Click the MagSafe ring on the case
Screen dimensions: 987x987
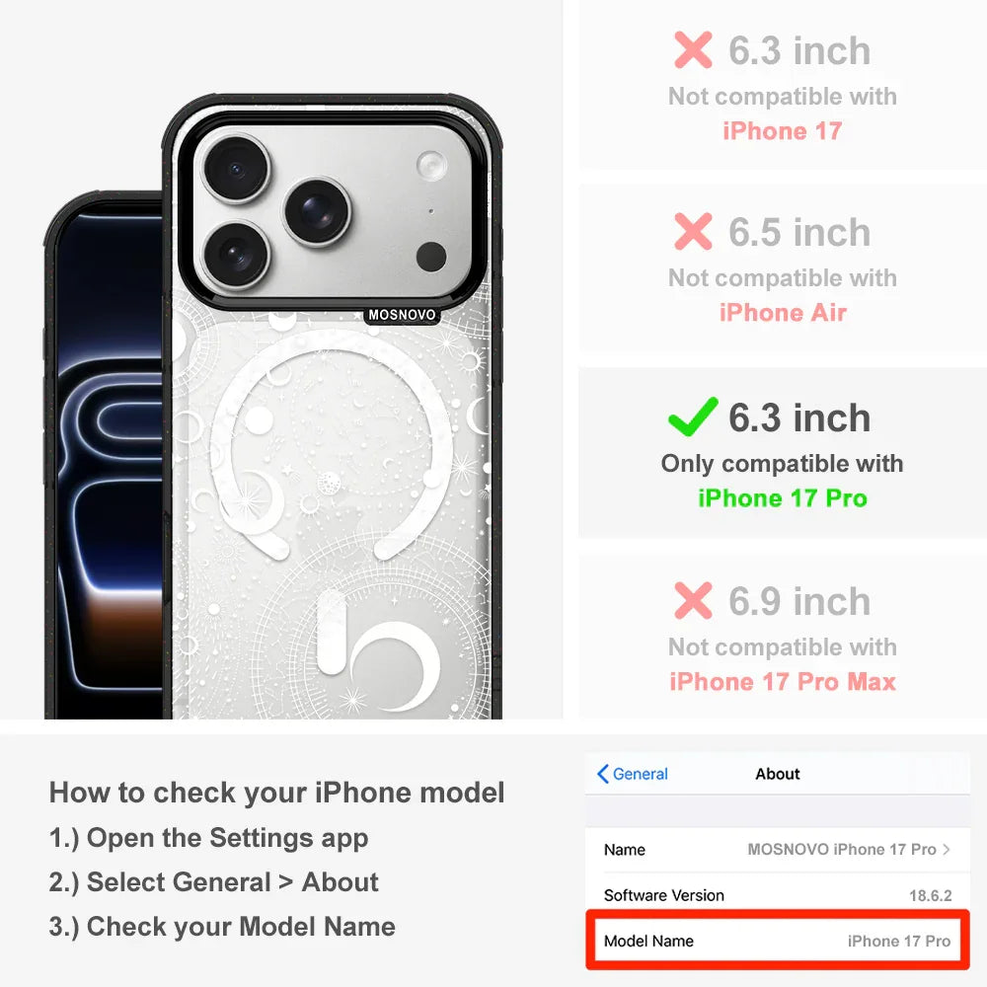(x=331, y=444)
